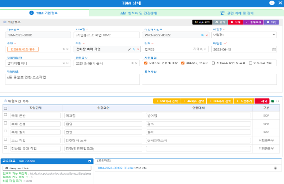Open search in the 공정 field

64,49
